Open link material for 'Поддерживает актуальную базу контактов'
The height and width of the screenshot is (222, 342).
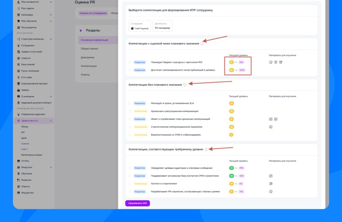tap(271, 176)
